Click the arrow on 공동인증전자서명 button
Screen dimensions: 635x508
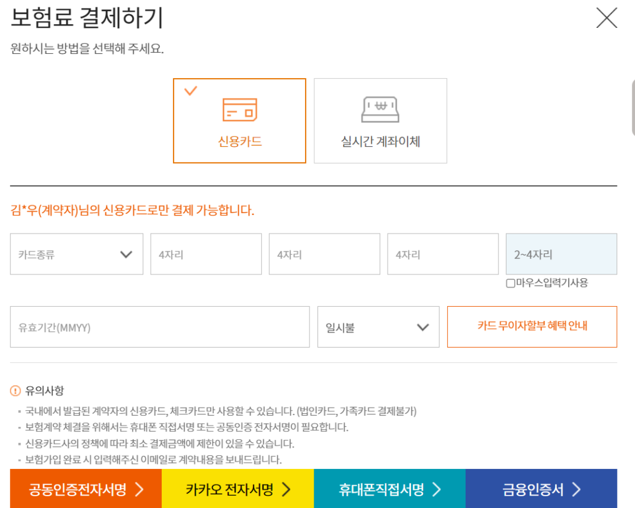pyautogui.click(x=140, y=490)
